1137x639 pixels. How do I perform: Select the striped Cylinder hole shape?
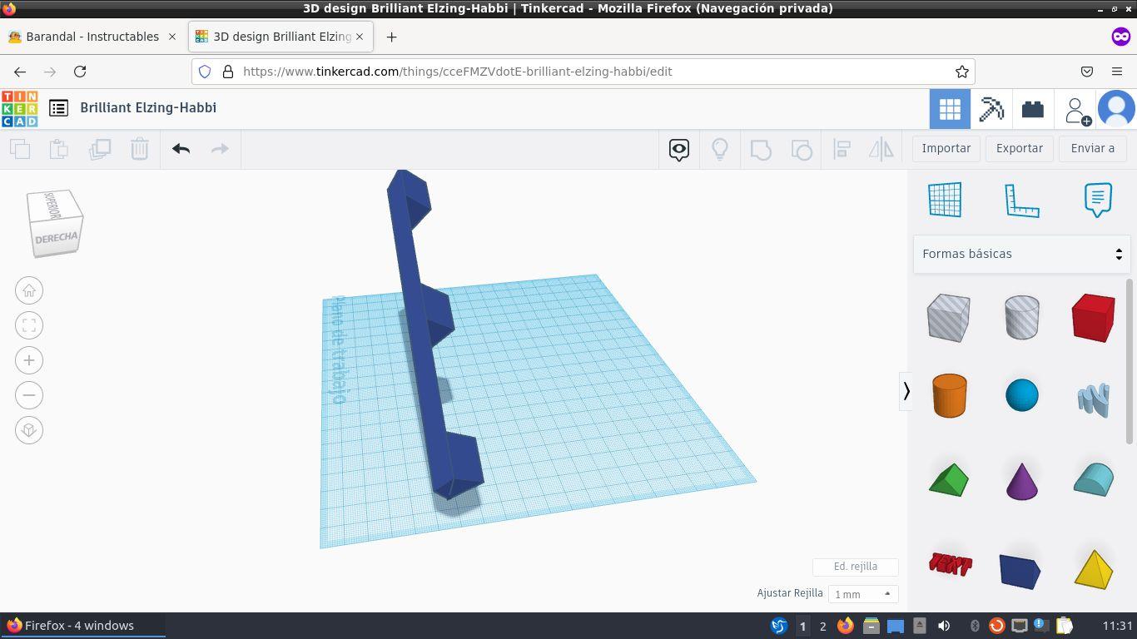[x=1022, y=317]
